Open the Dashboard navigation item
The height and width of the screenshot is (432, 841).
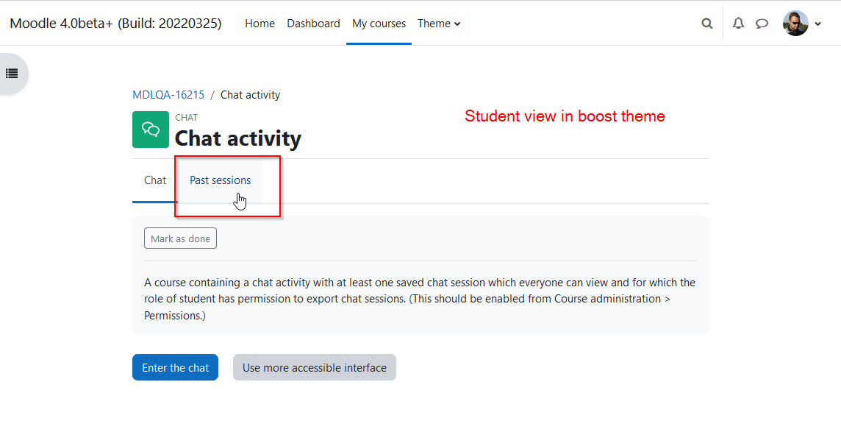click(313, 24)
